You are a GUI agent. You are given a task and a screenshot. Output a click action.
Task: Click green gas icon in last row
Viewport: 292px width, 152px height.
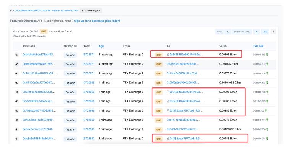point(267,138)
